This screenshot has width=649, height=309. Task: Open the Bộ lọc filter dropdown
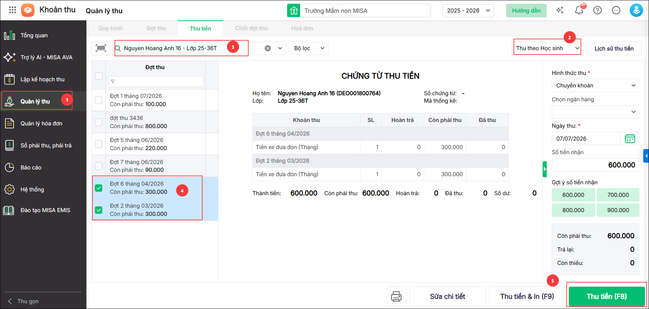(309, 48)
